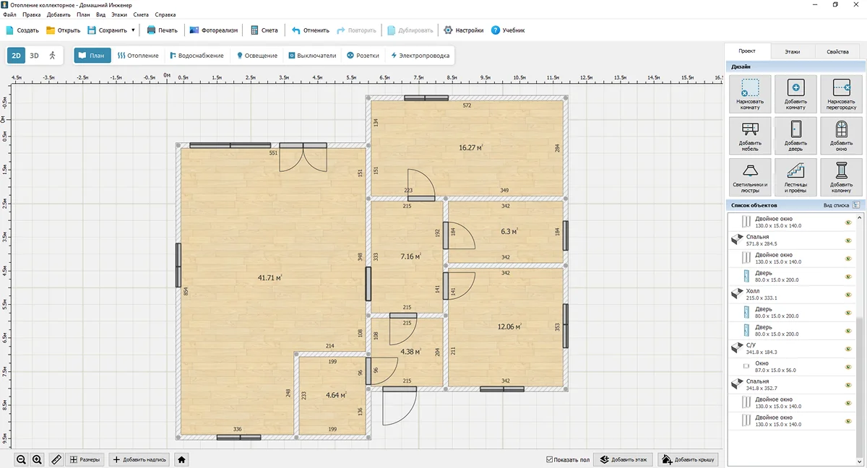Switch the view to 3D
The width and height of the screenshot is (867, 468).
(34, 56)
